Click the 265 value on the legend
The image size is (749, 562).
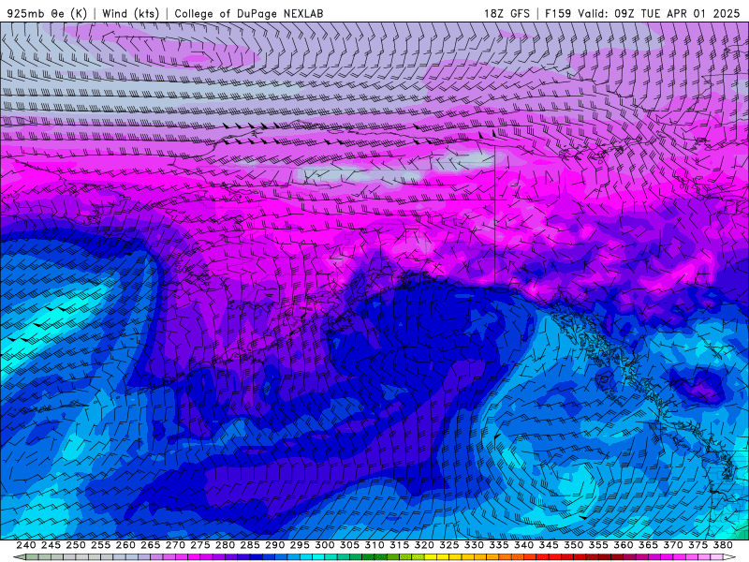click(x=151, y=545)
